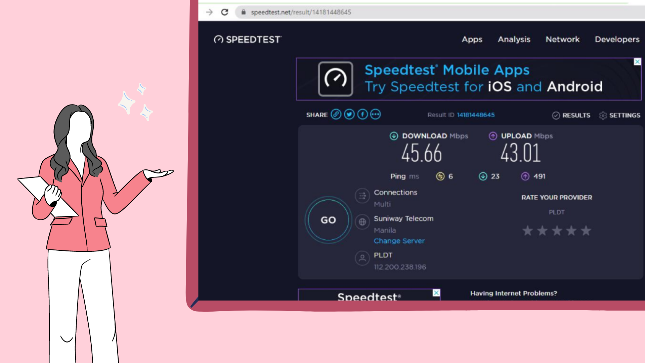
Task: Click the PLDT ISP name above IP
Action: point(383,255)
